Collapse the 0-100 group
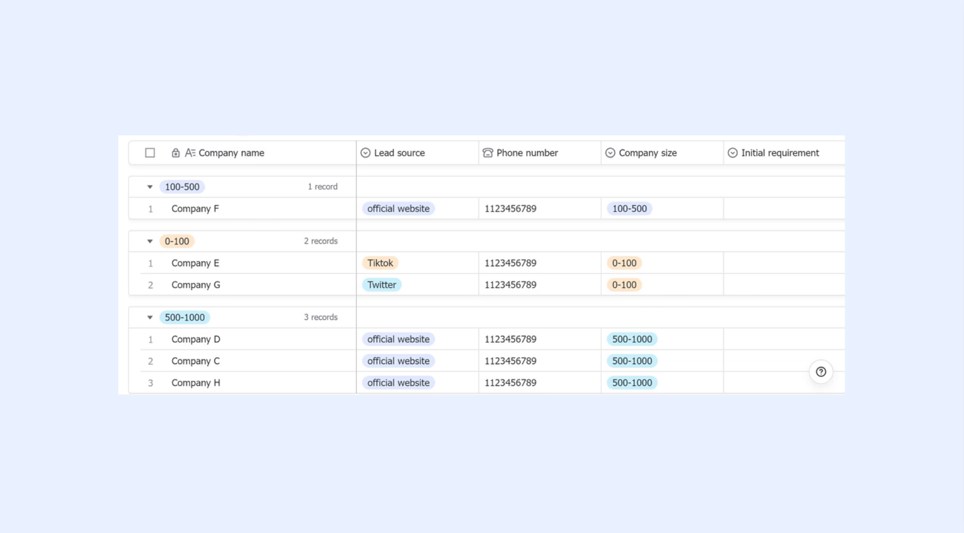The width and height of the screenshot is (964, 533). 150,241
